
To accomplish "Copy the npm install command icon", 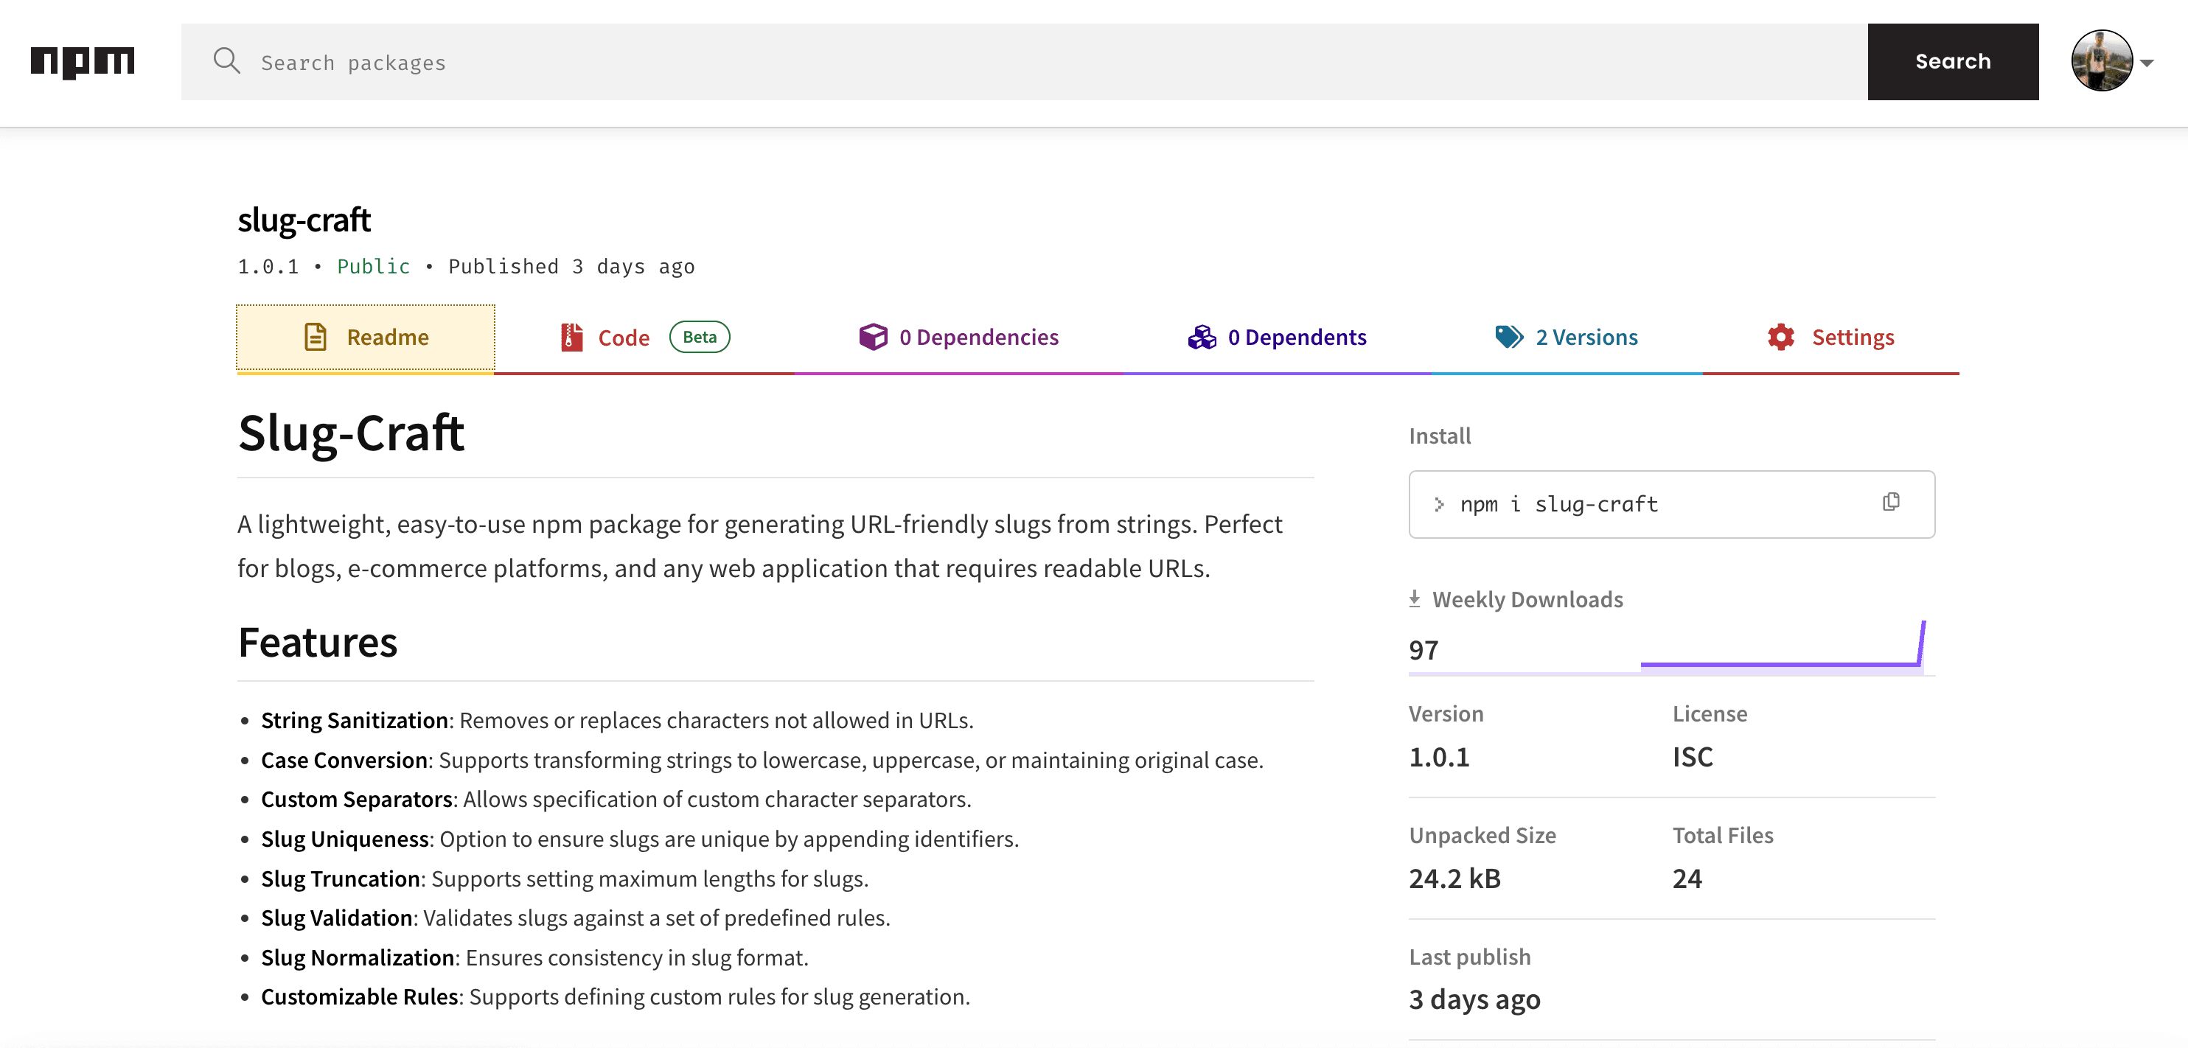I will 1891,502.
